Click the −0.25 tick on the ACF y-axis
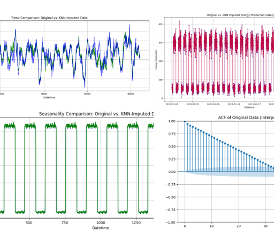This screenshot has height=244, width=274. click(x=171, y=184)
